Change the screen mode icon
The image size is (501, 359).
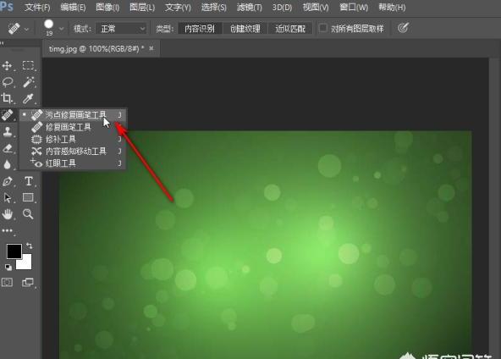click(28, 282)
